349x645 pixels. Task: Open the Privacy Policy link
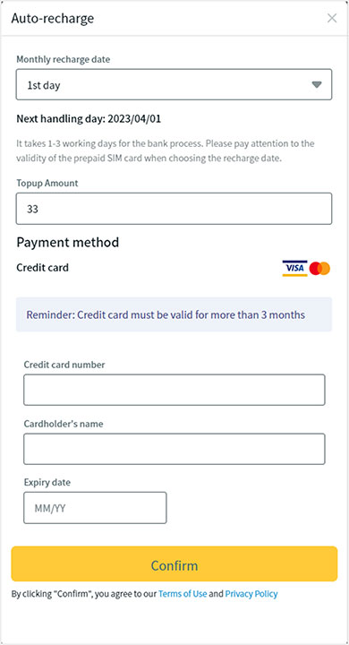pyautogui.click(x=251, y=594)
